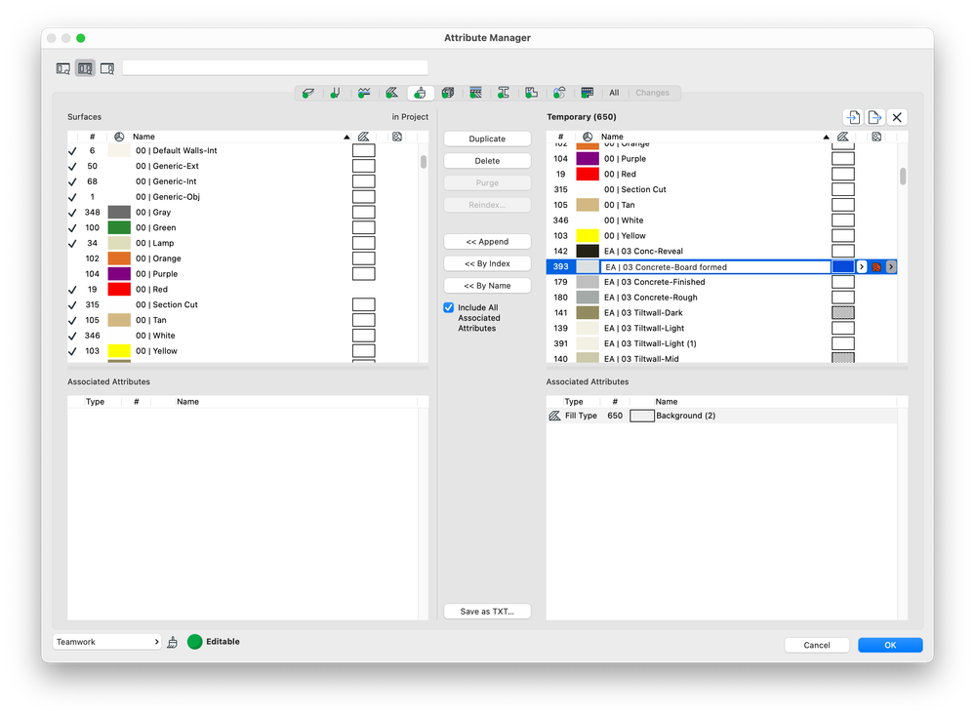975x717 pixels.
Task: Click the blue color swatch of EA | 03 Concrete-Board formed
Action: pyautogui.click(x=842, y=266)
